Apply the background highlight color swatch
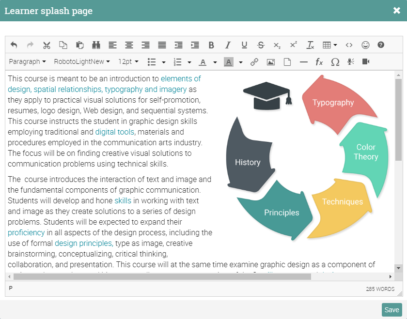The height and width of the screenshot is (319, 407). click(x=229, y=62)
